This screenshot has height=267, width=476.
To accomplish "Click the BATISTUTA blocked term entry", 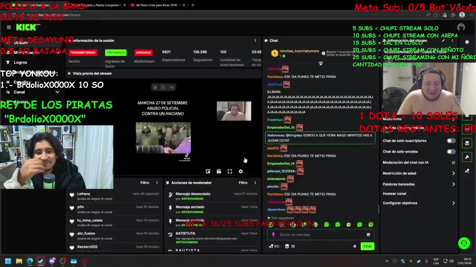I will click(212, 238).
